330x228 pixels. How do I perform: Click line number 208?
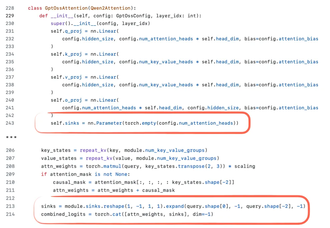click(x=10, y=166)
